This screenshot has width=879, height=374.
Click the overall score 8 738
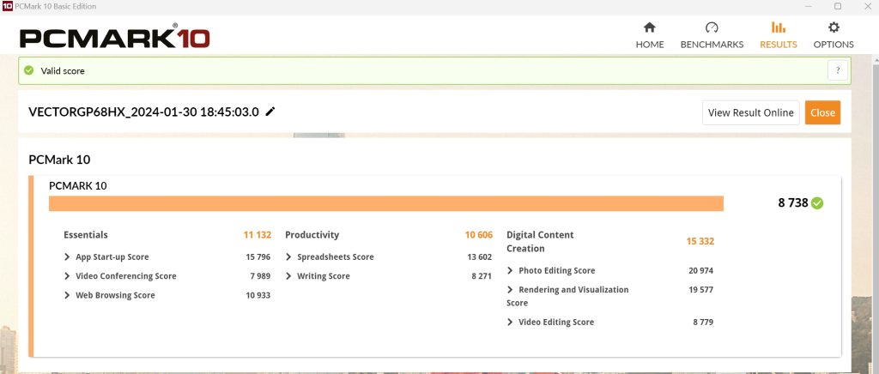click(x=792, y=202)
